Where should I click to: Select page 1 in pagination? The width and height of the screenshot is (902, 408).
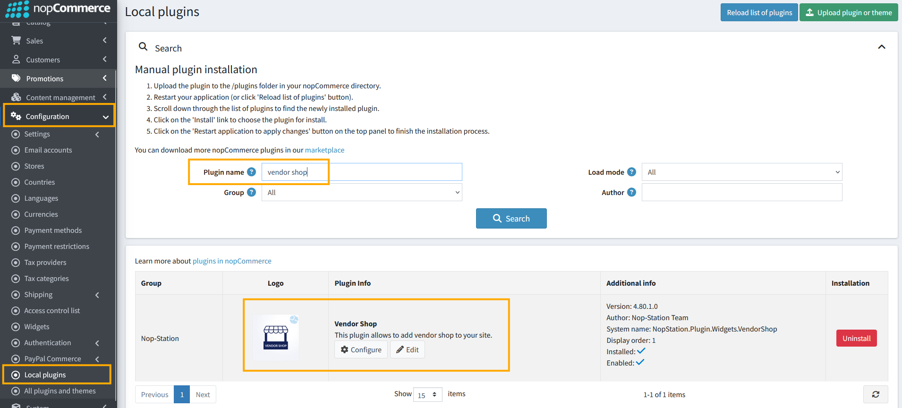pyautogui.click(x=182, y=394)
